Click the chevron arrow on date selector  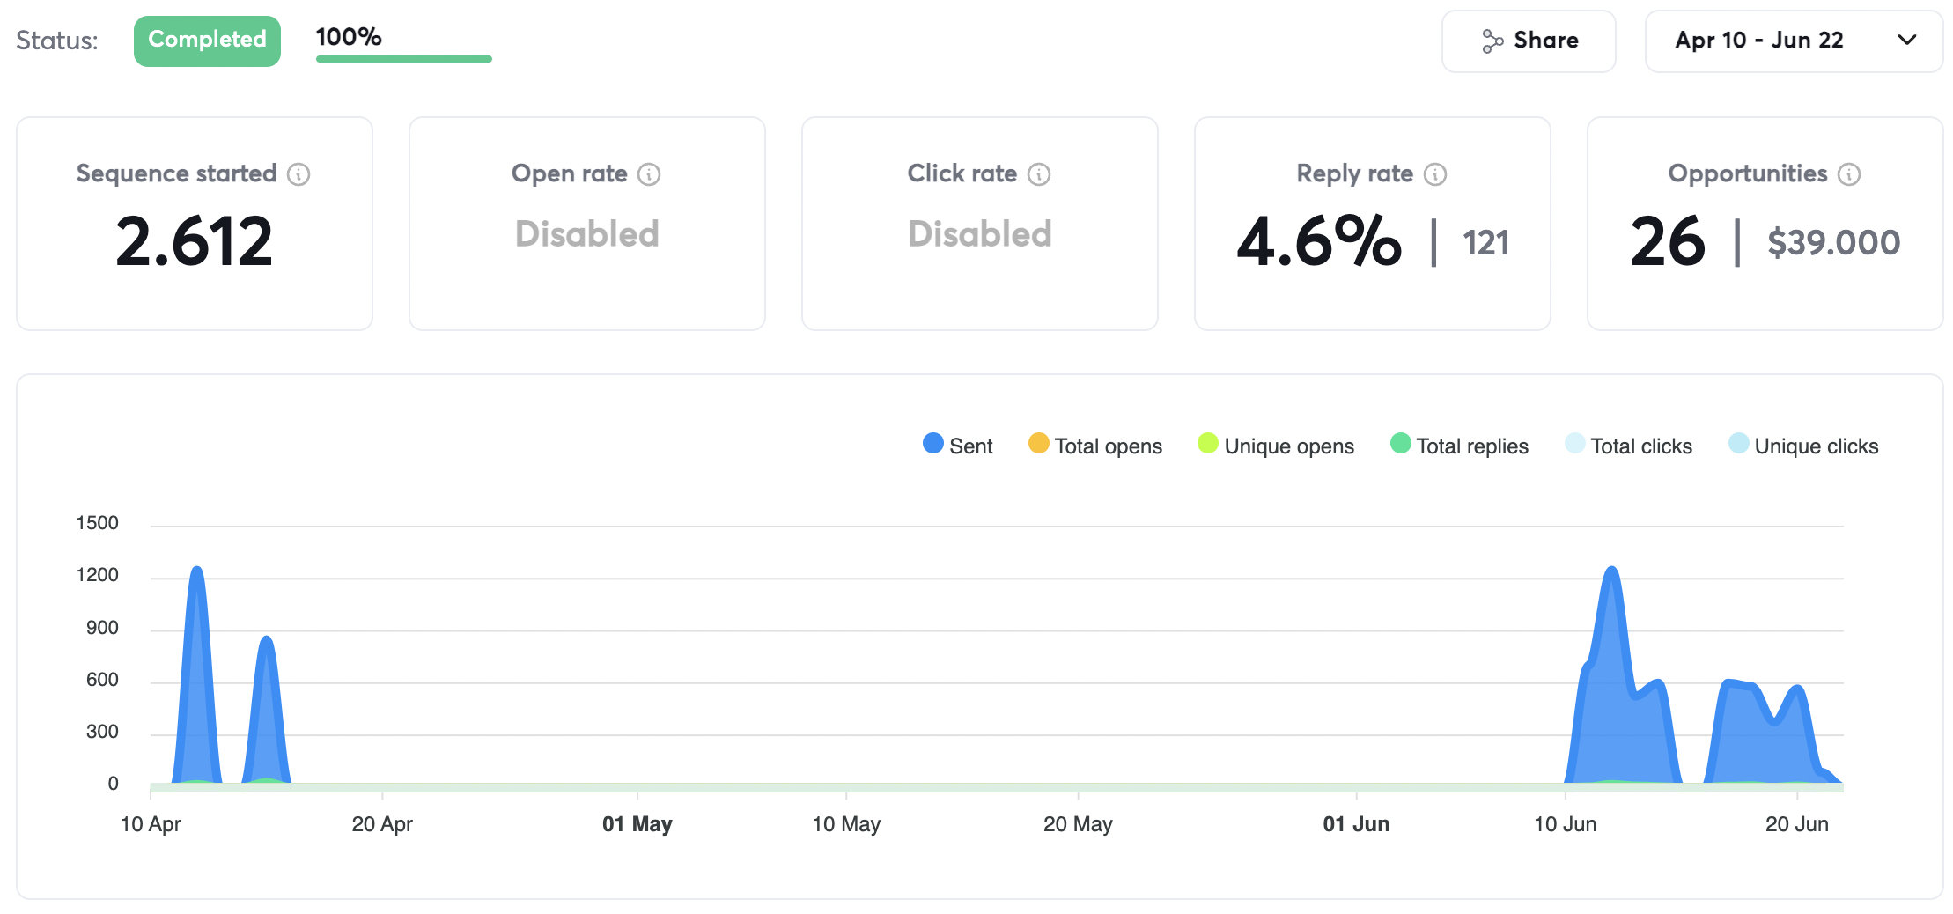[x=1906, y=41]
